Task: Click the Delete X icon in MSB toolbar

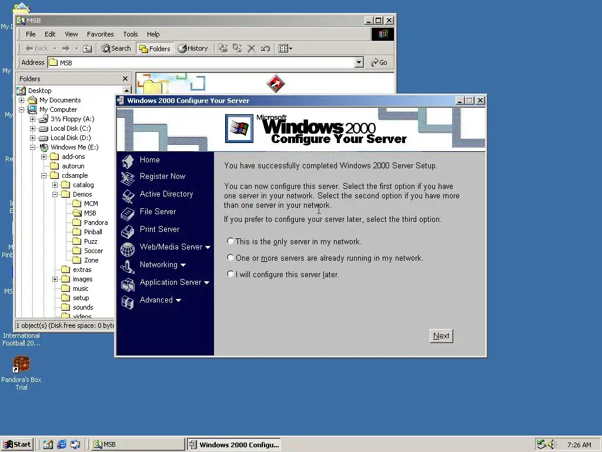Action: 252,48
